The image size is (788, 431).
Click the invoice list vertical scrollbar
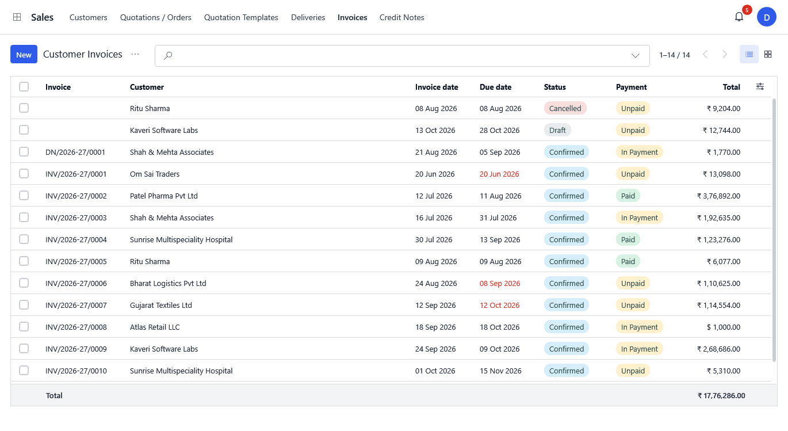(774, 230)
